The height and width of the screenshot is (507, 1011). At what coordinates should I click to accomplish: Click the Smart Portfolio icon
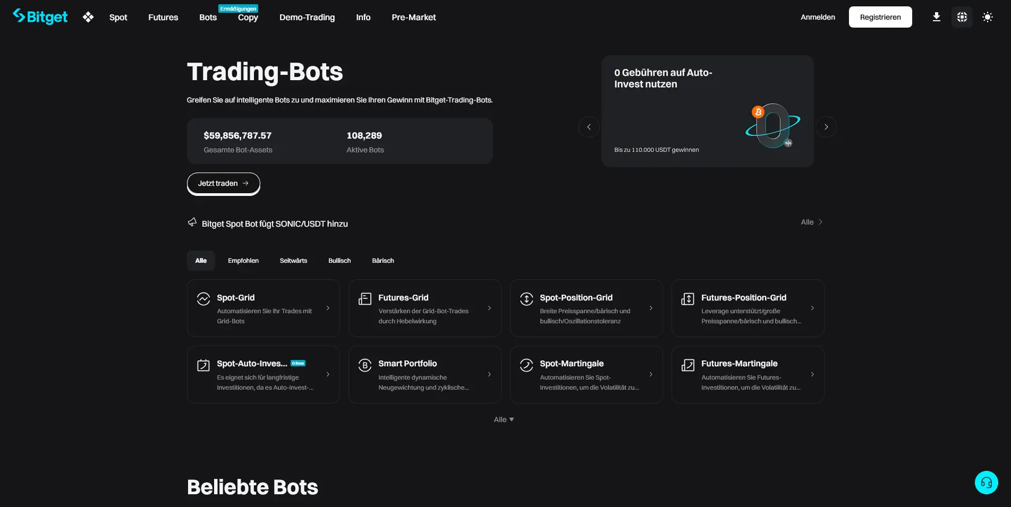tap(365, 365)
